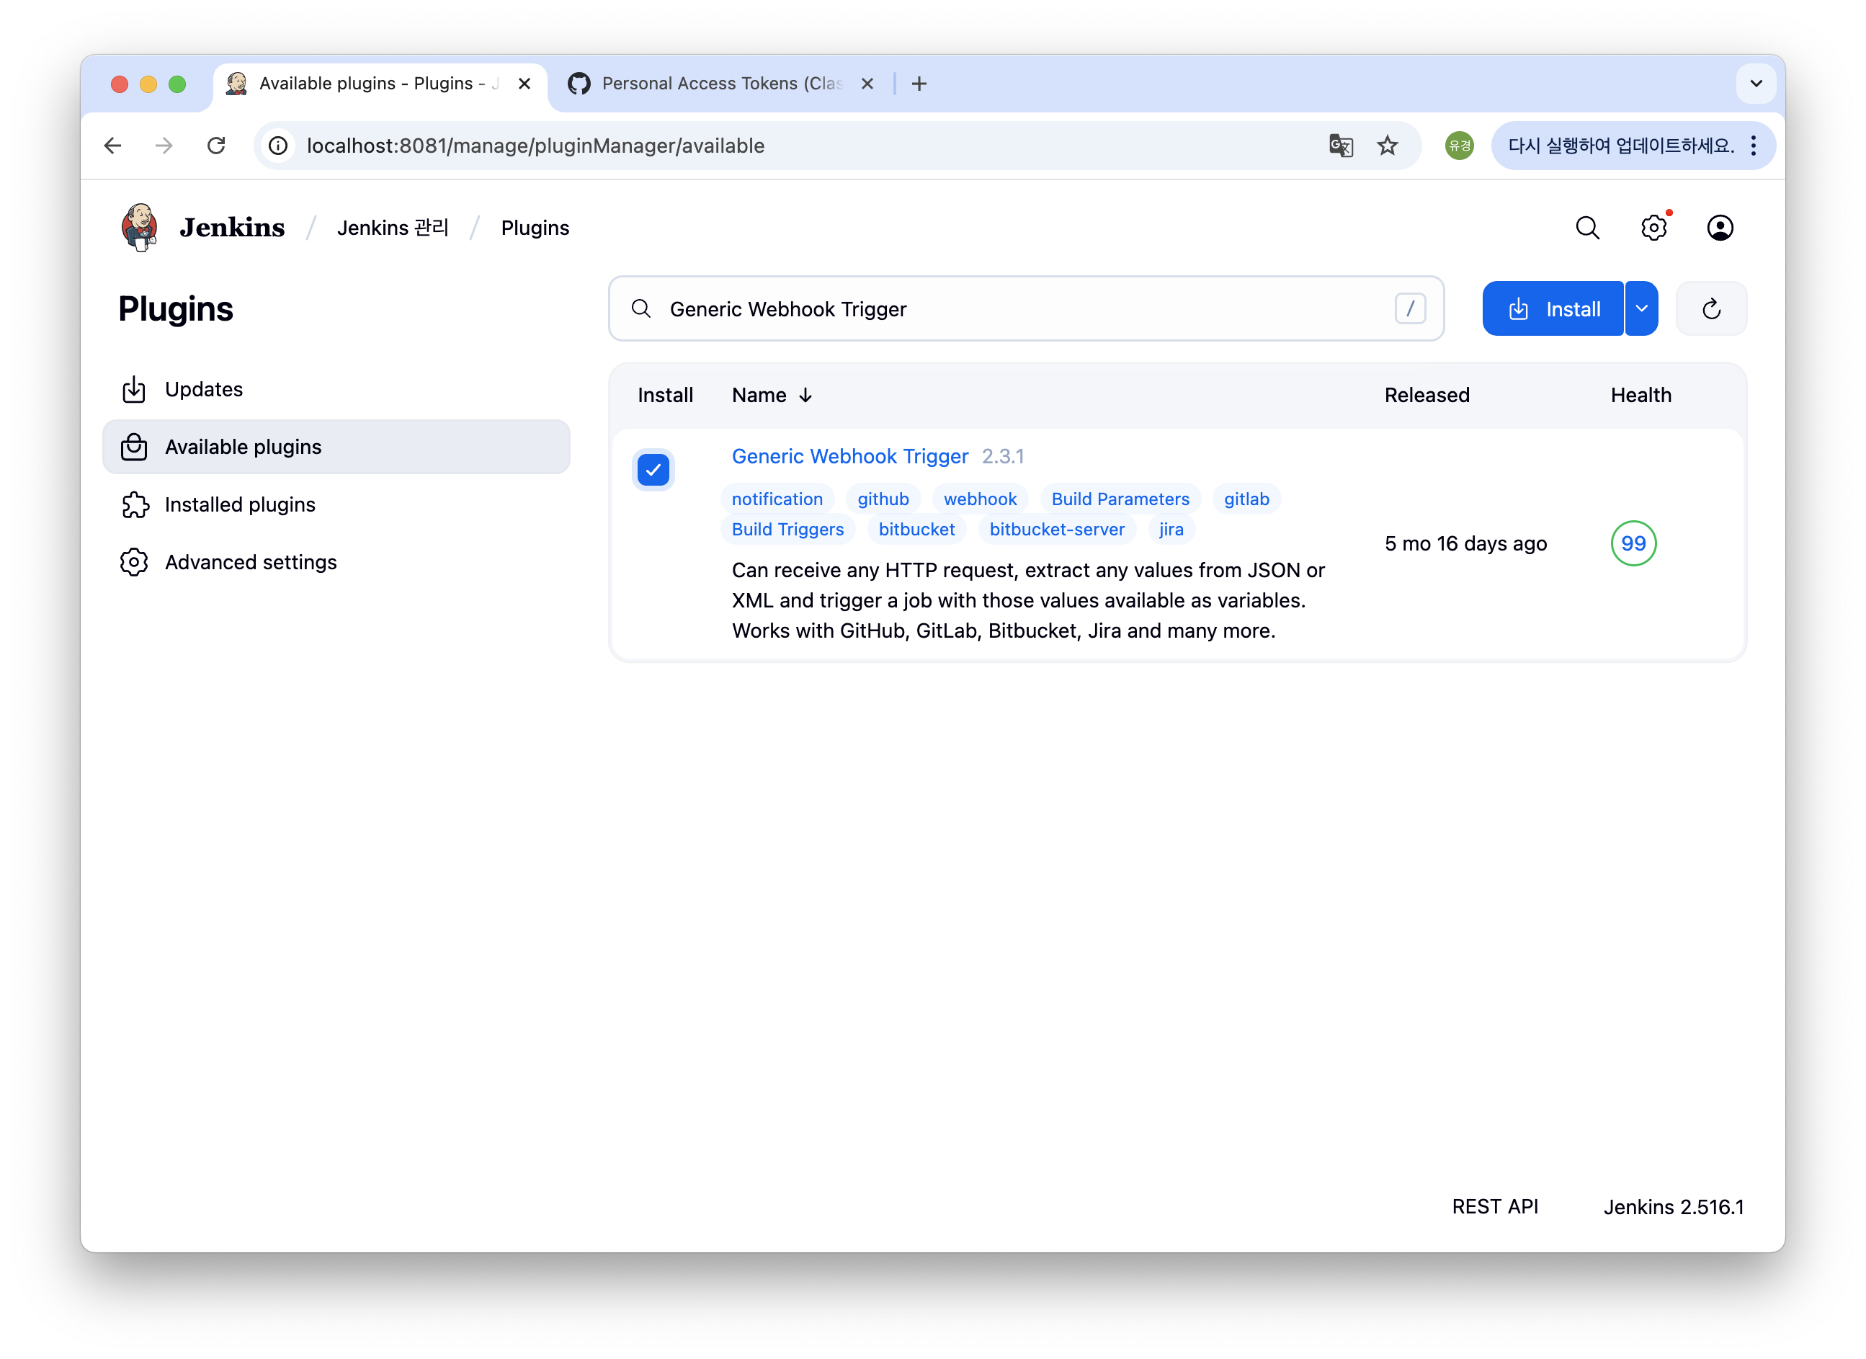Open Manage Jenkins gear icon in header
The image size is (1866, 1359).
click(1653, 228)
